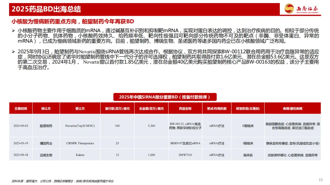
Task: Select the total amount cell 1,000
Action: [151, 155]
